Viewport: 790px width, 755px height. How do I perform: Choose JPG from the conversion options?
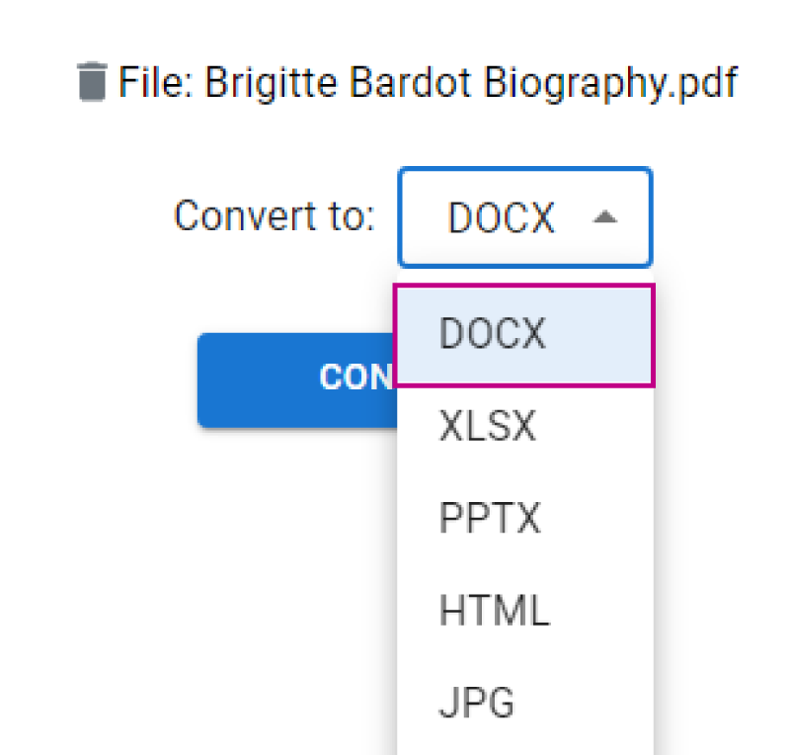pyautogui.click(x=477, y=704)
